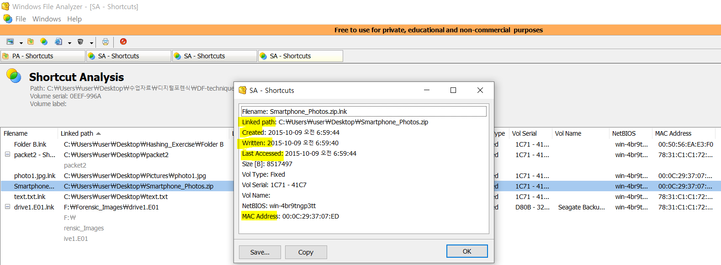Open the File menu
This screenshot has height=265, width=721.
click(21, 19)
